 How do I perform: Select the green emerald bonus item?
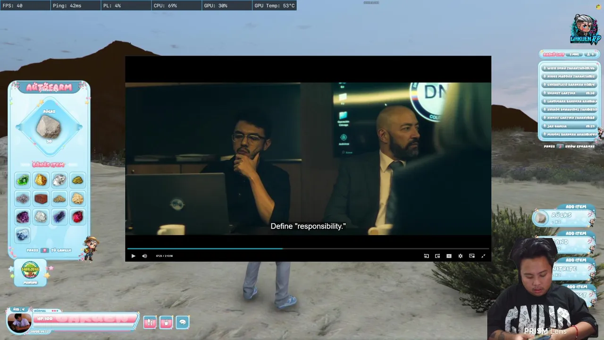pos(23,180)
